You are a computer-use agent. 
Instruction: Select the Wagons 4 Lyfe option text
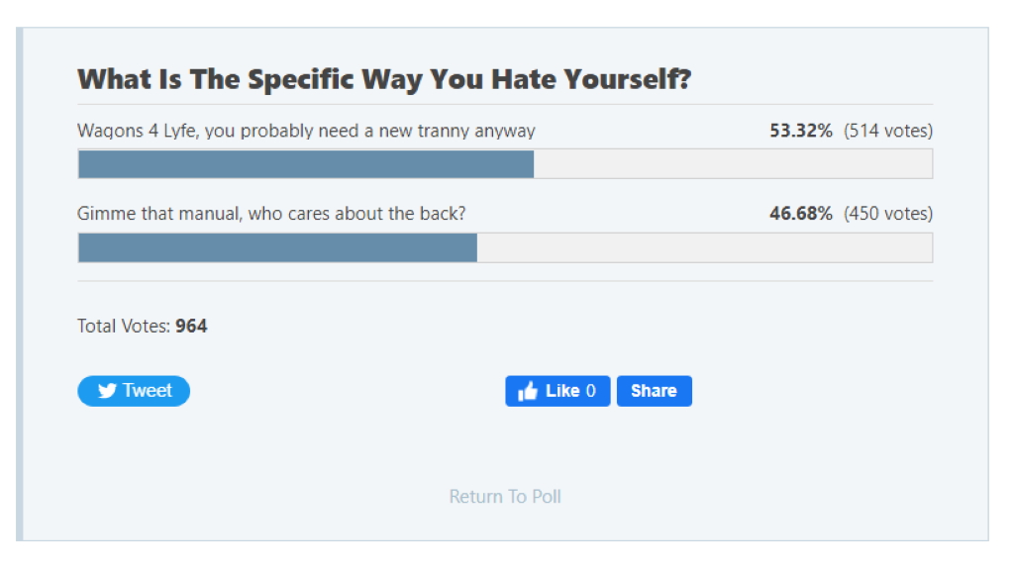(306, 131)
